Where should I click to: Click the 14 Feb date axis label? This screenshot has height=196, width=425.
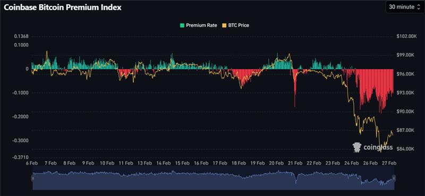tap(164, 163)
